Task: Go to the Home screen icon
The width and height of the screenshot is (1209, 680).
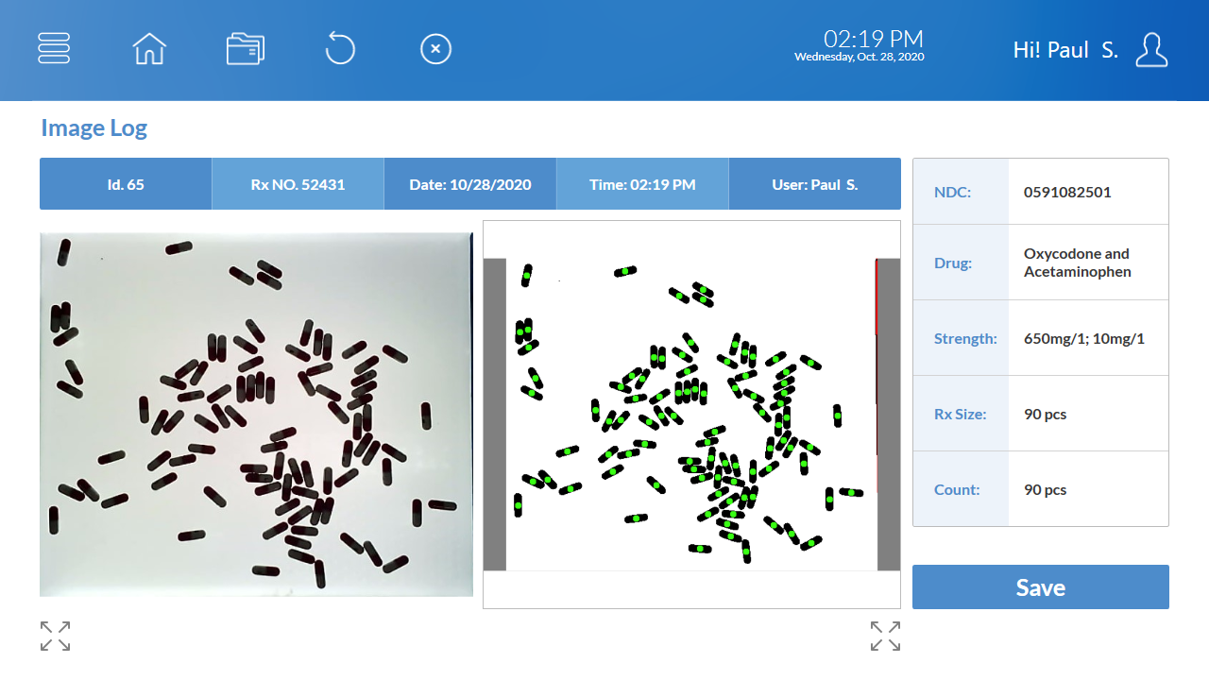Action: 149,48
